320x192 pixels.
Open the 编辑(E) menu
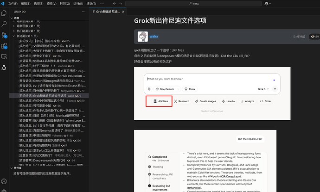click(26, 4)
